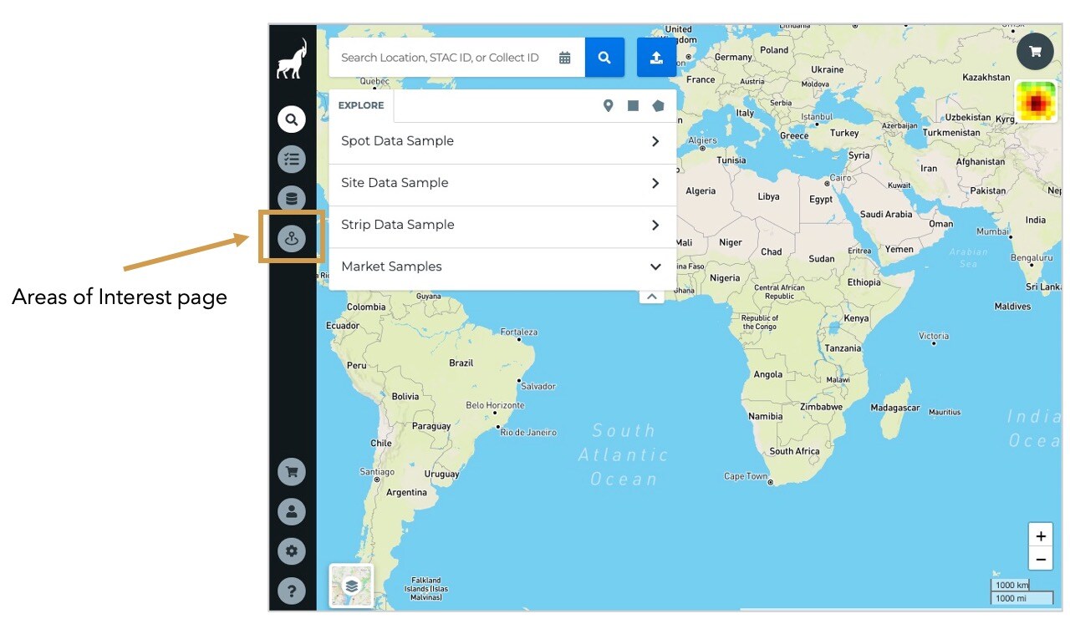1070x619 pixels.
Task: Open the cart button on the map
Action: point(1035,52)
